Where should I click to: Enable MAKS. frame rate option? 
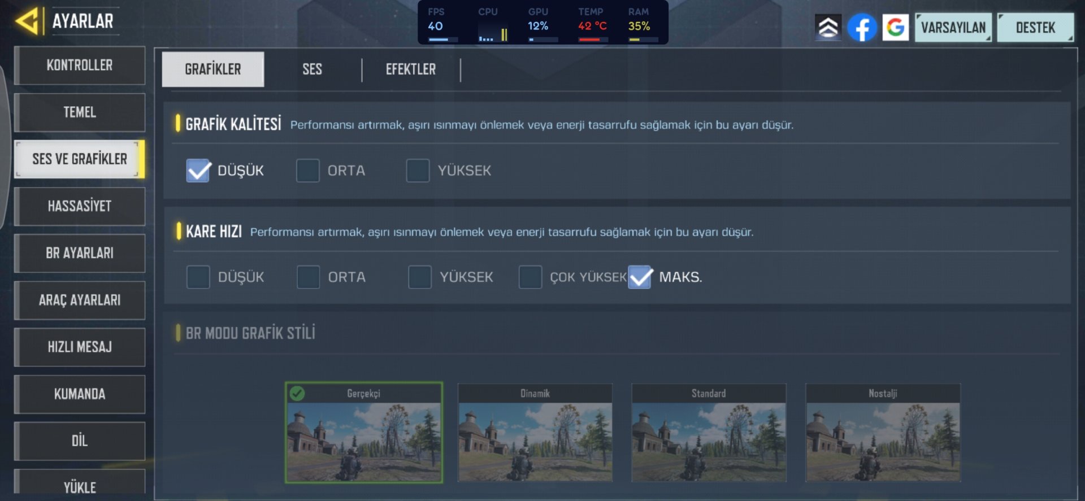tap(640, 277)
